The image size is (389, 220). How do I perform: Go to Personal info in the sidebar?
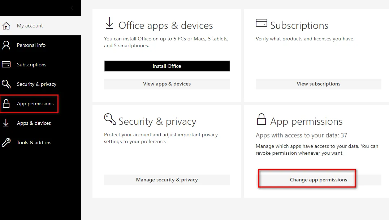coord(31,45)
